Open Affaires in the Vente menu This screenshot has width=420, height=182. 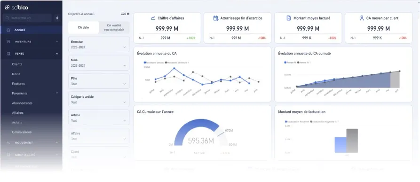[x=18, y=113]
